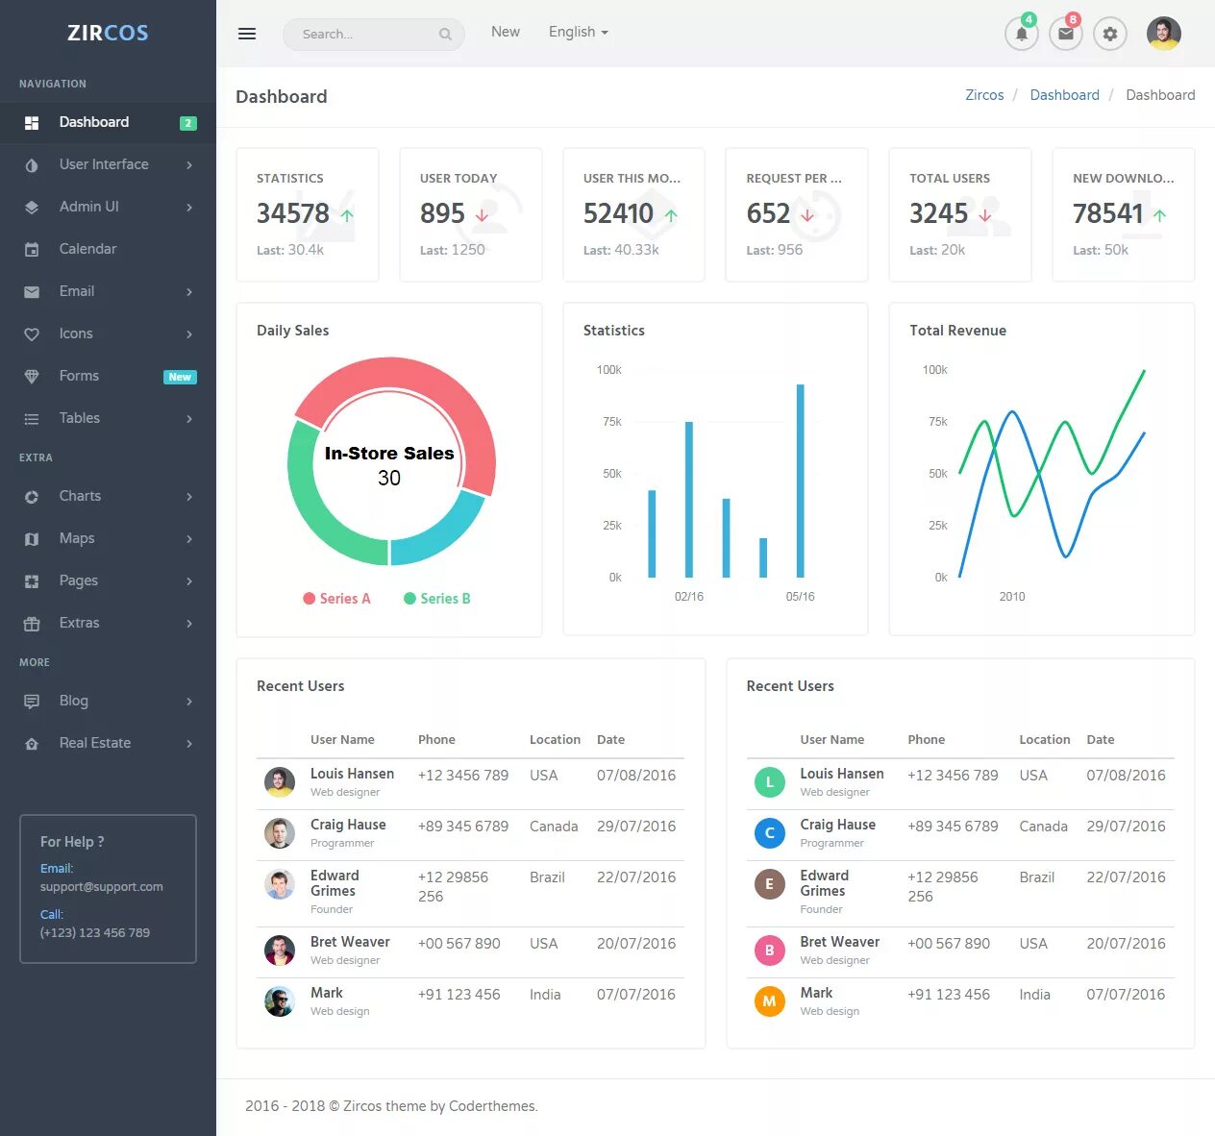Open Calendar in the sidebar navigation
1215x1136 pixels.
coord(108,249)
